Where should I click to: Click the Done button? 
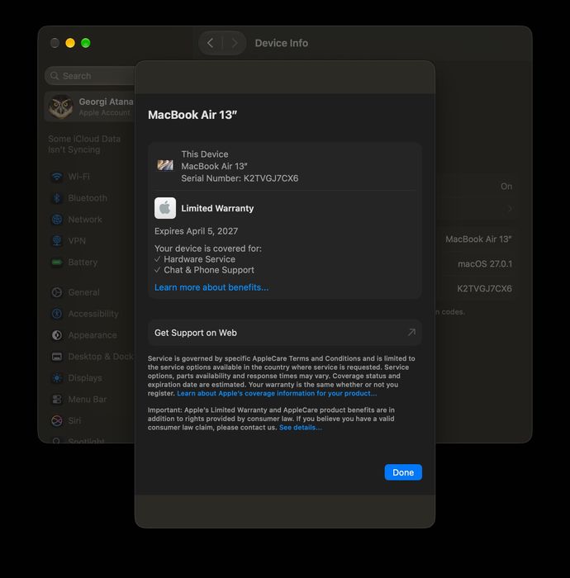click(x=403, y=472)
